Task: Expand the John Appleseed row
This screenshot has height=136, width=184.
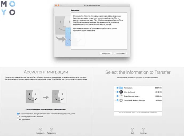Action: click(115, 92)
